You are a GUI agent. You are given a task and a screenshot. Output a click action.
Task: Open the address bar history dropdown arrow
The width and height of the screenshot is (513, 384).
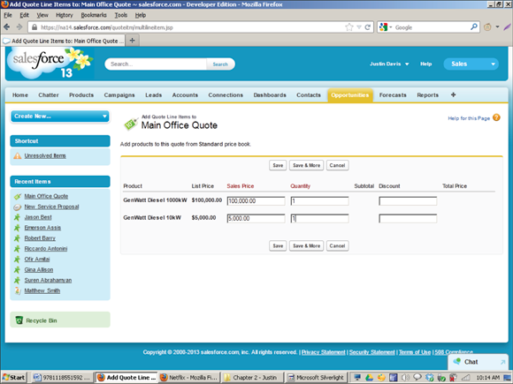click(x=359, y=27)
